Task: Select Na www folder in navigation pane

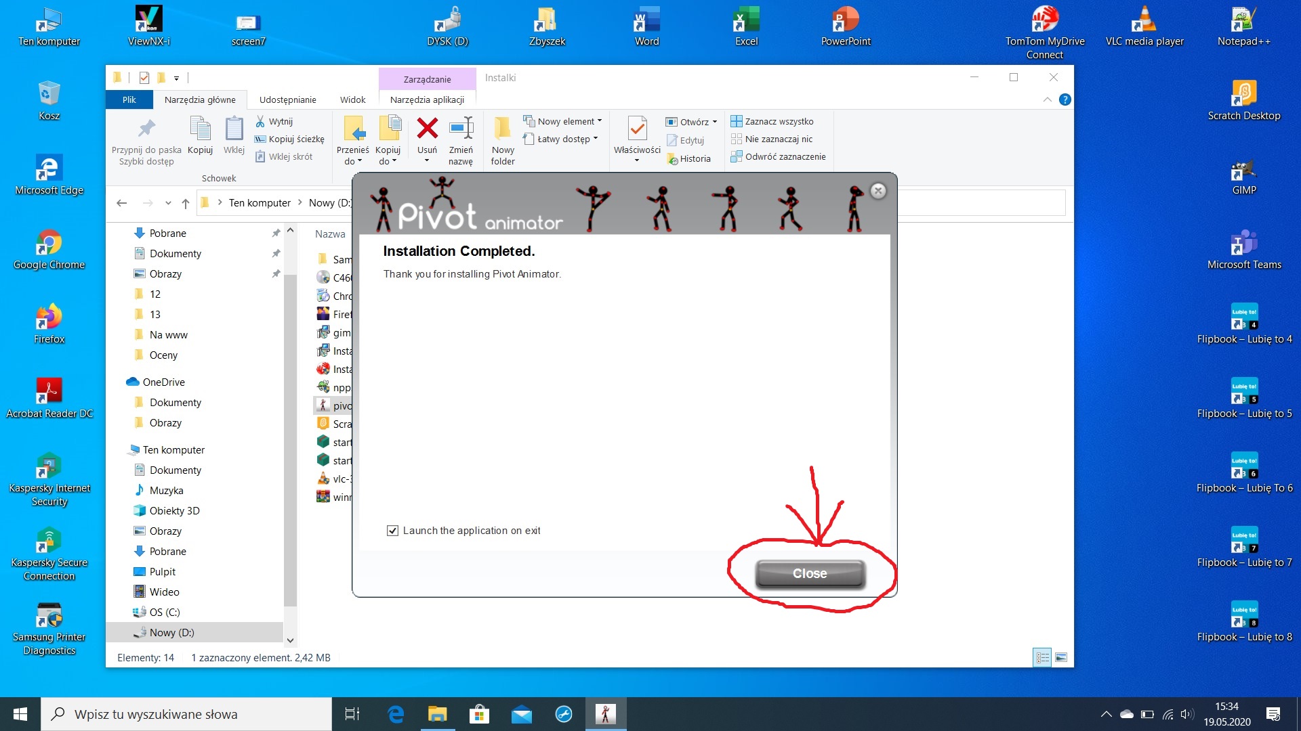Action: coord(168,334)
